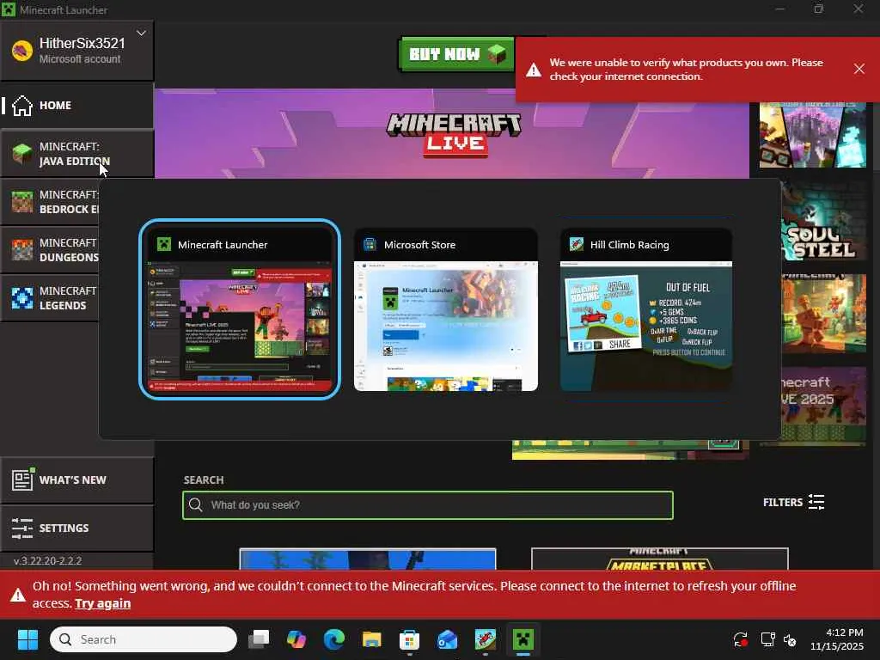The image size is (880, 660).
Task: Open Microsoft Store from the taskbar
Action: click(x=409, y=639)
